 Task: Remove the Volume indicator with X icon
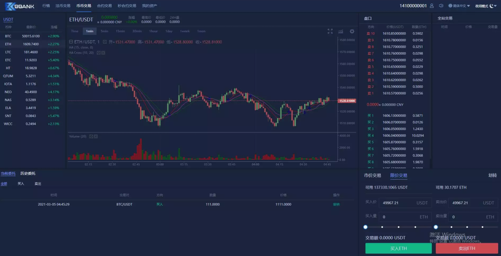coord(96,136)
